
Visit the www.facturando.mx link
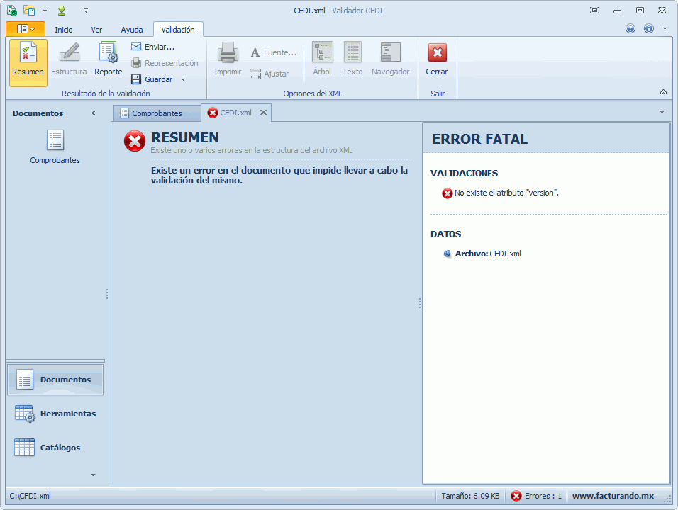(613, 496)
